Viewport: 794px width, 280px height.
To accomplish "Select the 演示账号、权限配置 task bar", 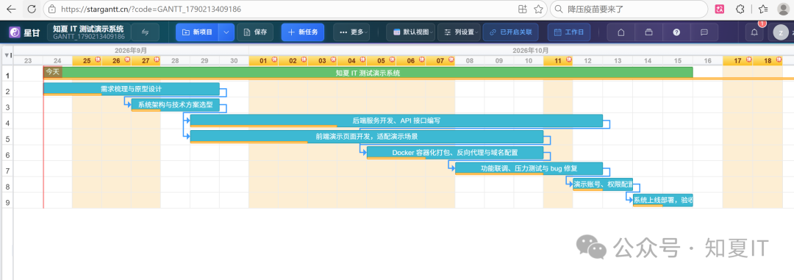I will click(603, 184).
